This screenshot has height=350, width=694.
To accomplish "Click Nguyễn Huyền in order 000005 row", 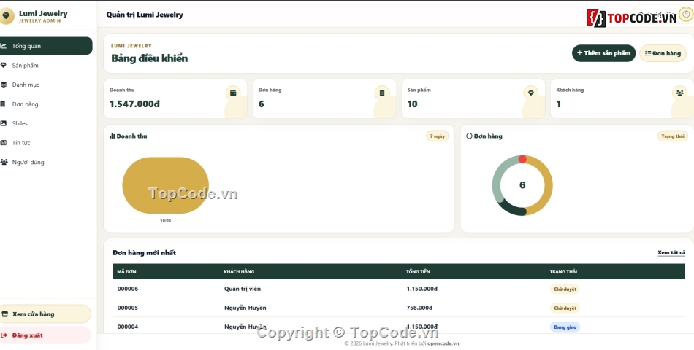I will tap(245, 308).
